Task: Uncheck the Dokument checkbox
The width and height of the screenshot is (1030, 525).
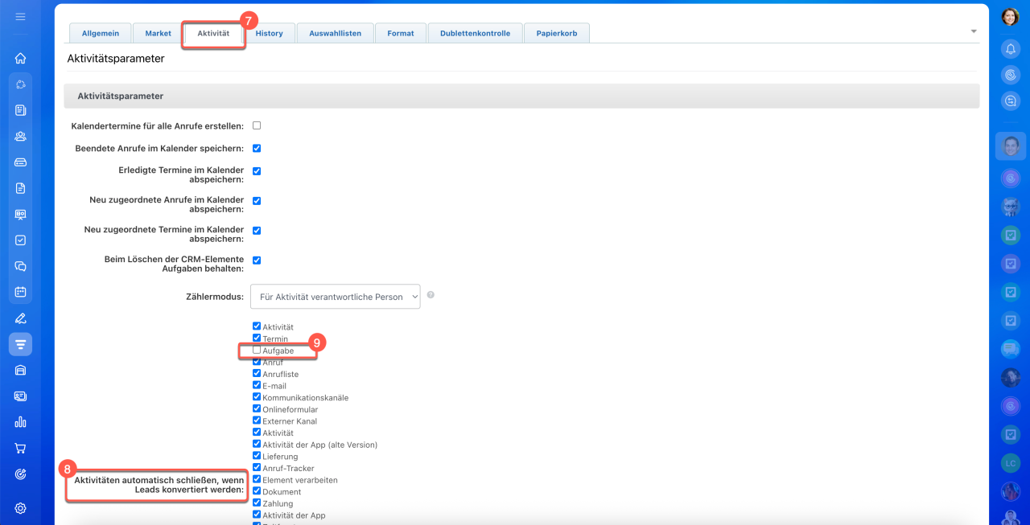Action: tap(257, 491)
